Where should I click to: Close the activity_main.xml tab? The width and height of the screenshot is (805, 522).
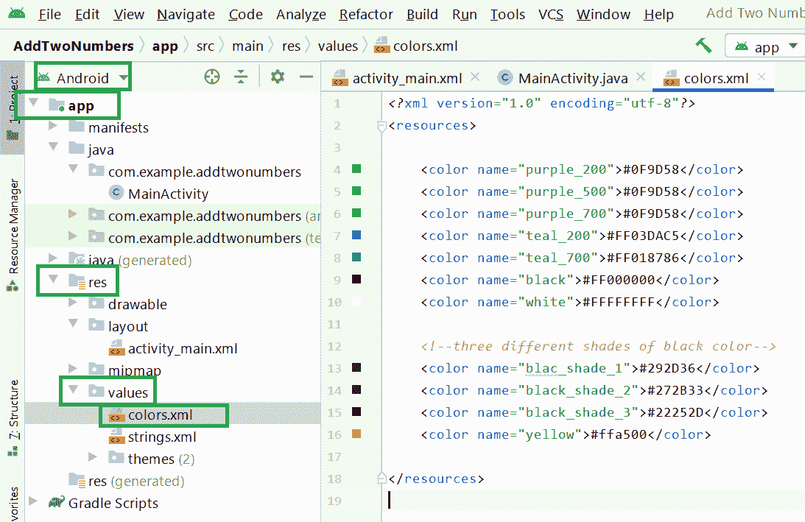(x=475, y=77)
